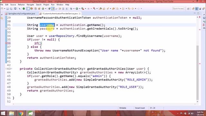The width and height of the screenshot is (206, 116).
Task: Click the New Java Package icon
Action: click(x=39, y=9)
